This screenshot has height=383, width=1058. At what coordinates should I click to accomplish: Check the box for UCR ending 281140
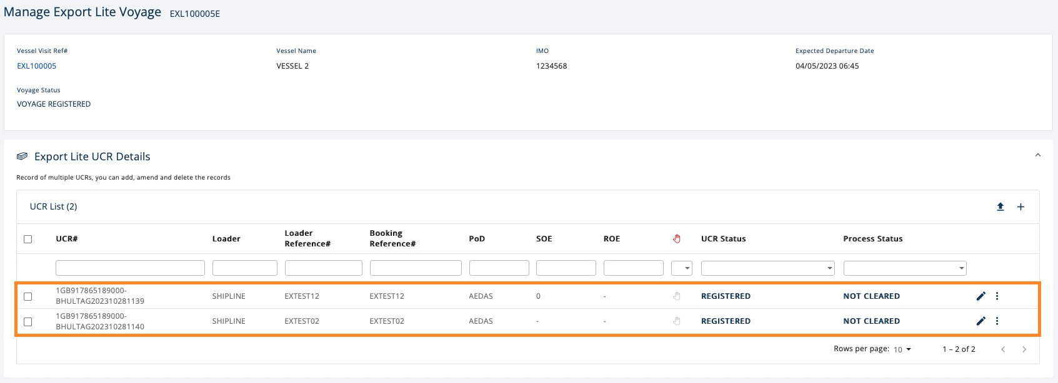(x=27, y=322)
